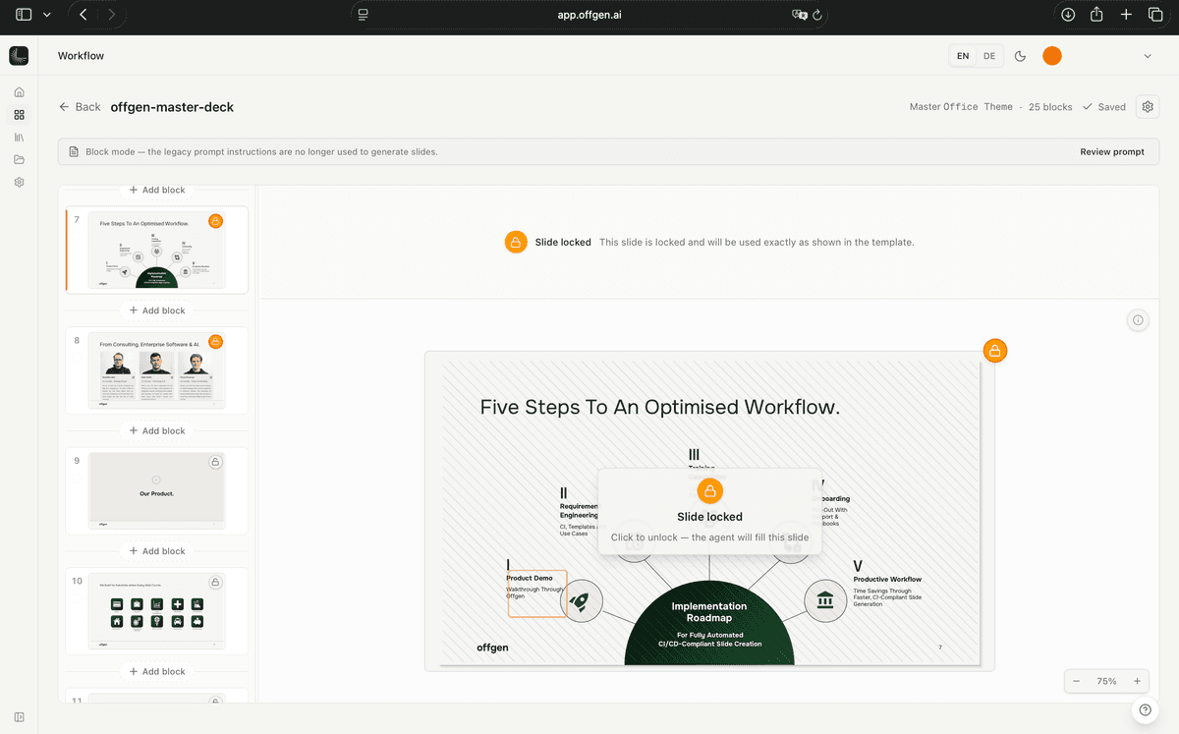Toggle lock on slide 7 thumbnail
The height and width of the screenshot is (734, 1179).
215,221
